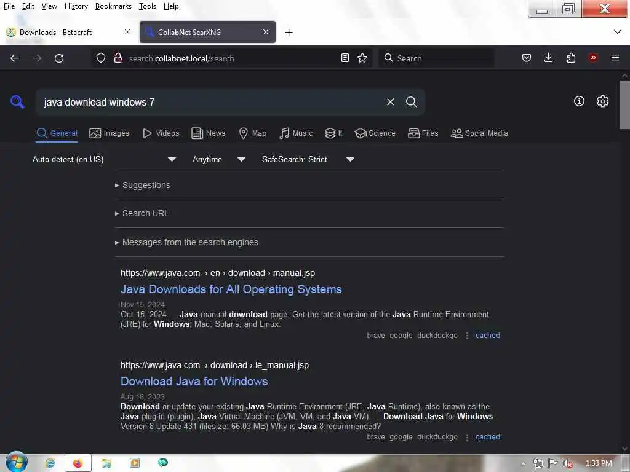Click the Firefox toolbar Search box
This screenshot has height=472, width=630.
[436, 58]
